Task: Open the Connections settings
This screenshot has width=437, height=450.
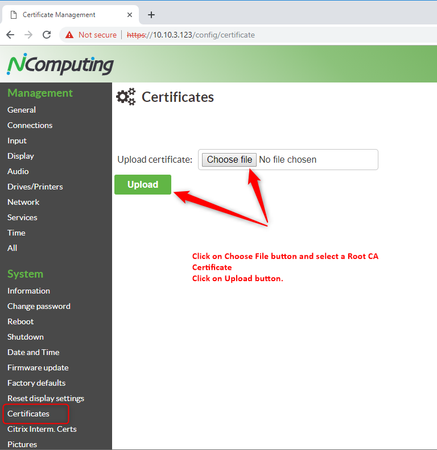Action: [30, 125]
